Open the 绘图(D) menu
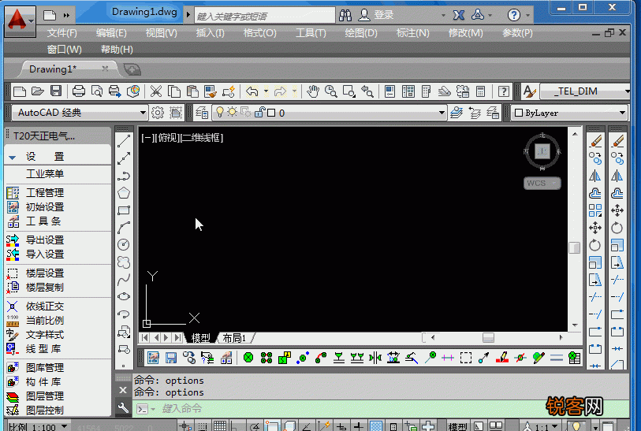Screen dimensions: 641x431 [x=361, y=33]
